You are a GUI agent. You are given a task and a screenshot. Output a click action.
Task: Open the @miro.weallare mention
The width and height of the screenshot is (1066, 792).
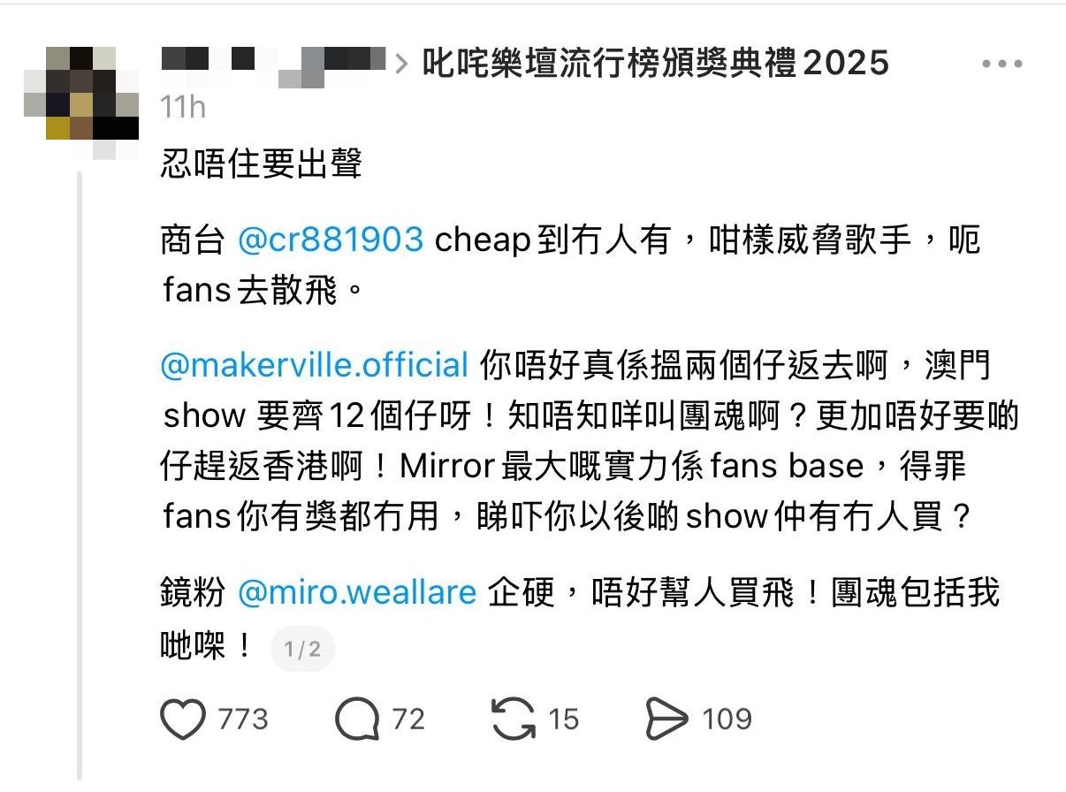[358, 592]
